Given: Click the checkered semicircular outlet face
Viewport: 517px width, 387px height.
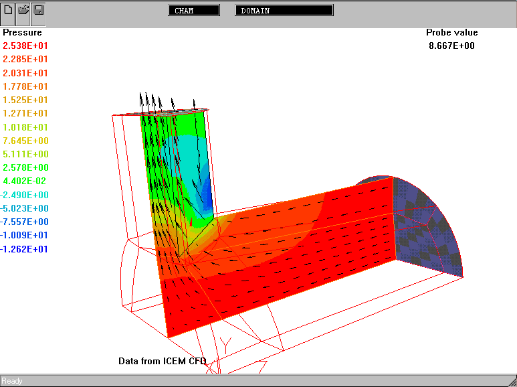Looking at the screenshot, I should click(x=428, y=221).
